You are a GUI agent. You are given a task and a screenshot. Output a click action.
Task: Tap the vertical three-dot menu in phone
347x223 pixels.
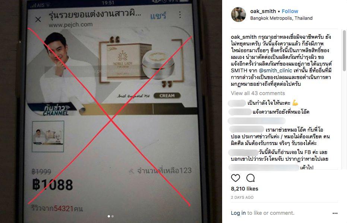[180, 15]
